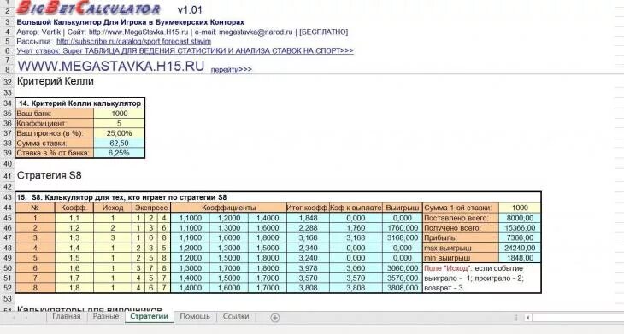Select the Ставка в % от банка cell 6,25%
The width and height of the screenshot is (624, 334).
click(119, 153)
